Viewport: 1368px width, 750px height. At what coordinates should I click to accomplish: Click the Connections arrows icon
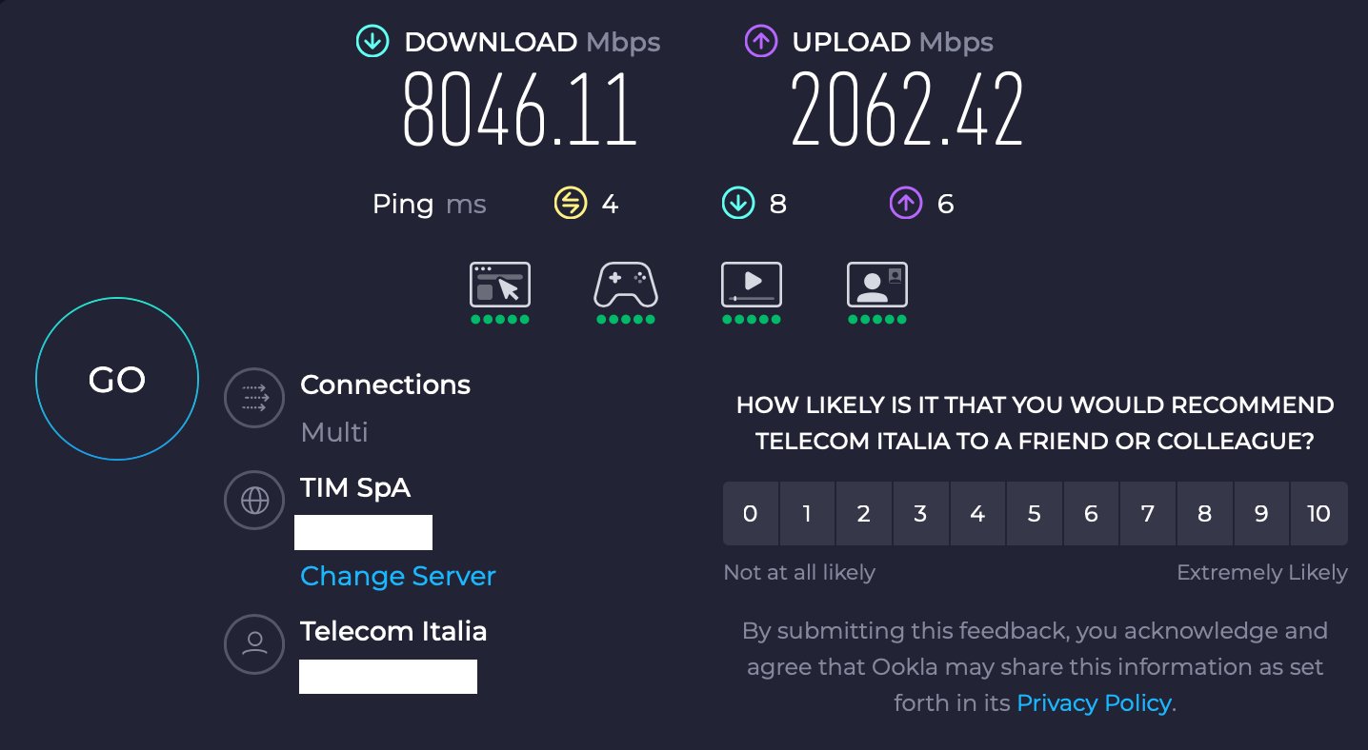point(254,398)
